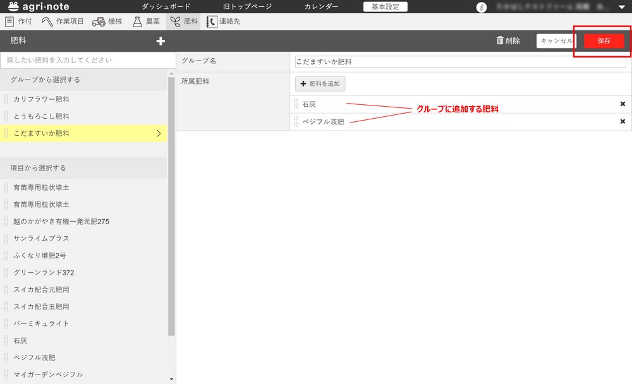The height and width of the screenshot is (384, 632).
Task: Click the agri-note frog logo icon
Action: [x=13, y=6]
